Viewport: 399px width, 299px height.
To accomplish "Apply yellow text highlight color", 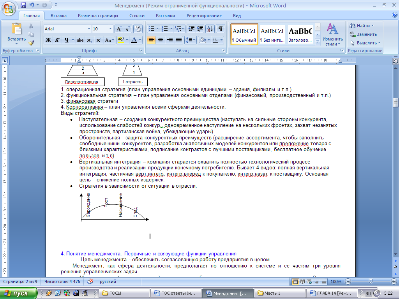I will click(121, 40).
